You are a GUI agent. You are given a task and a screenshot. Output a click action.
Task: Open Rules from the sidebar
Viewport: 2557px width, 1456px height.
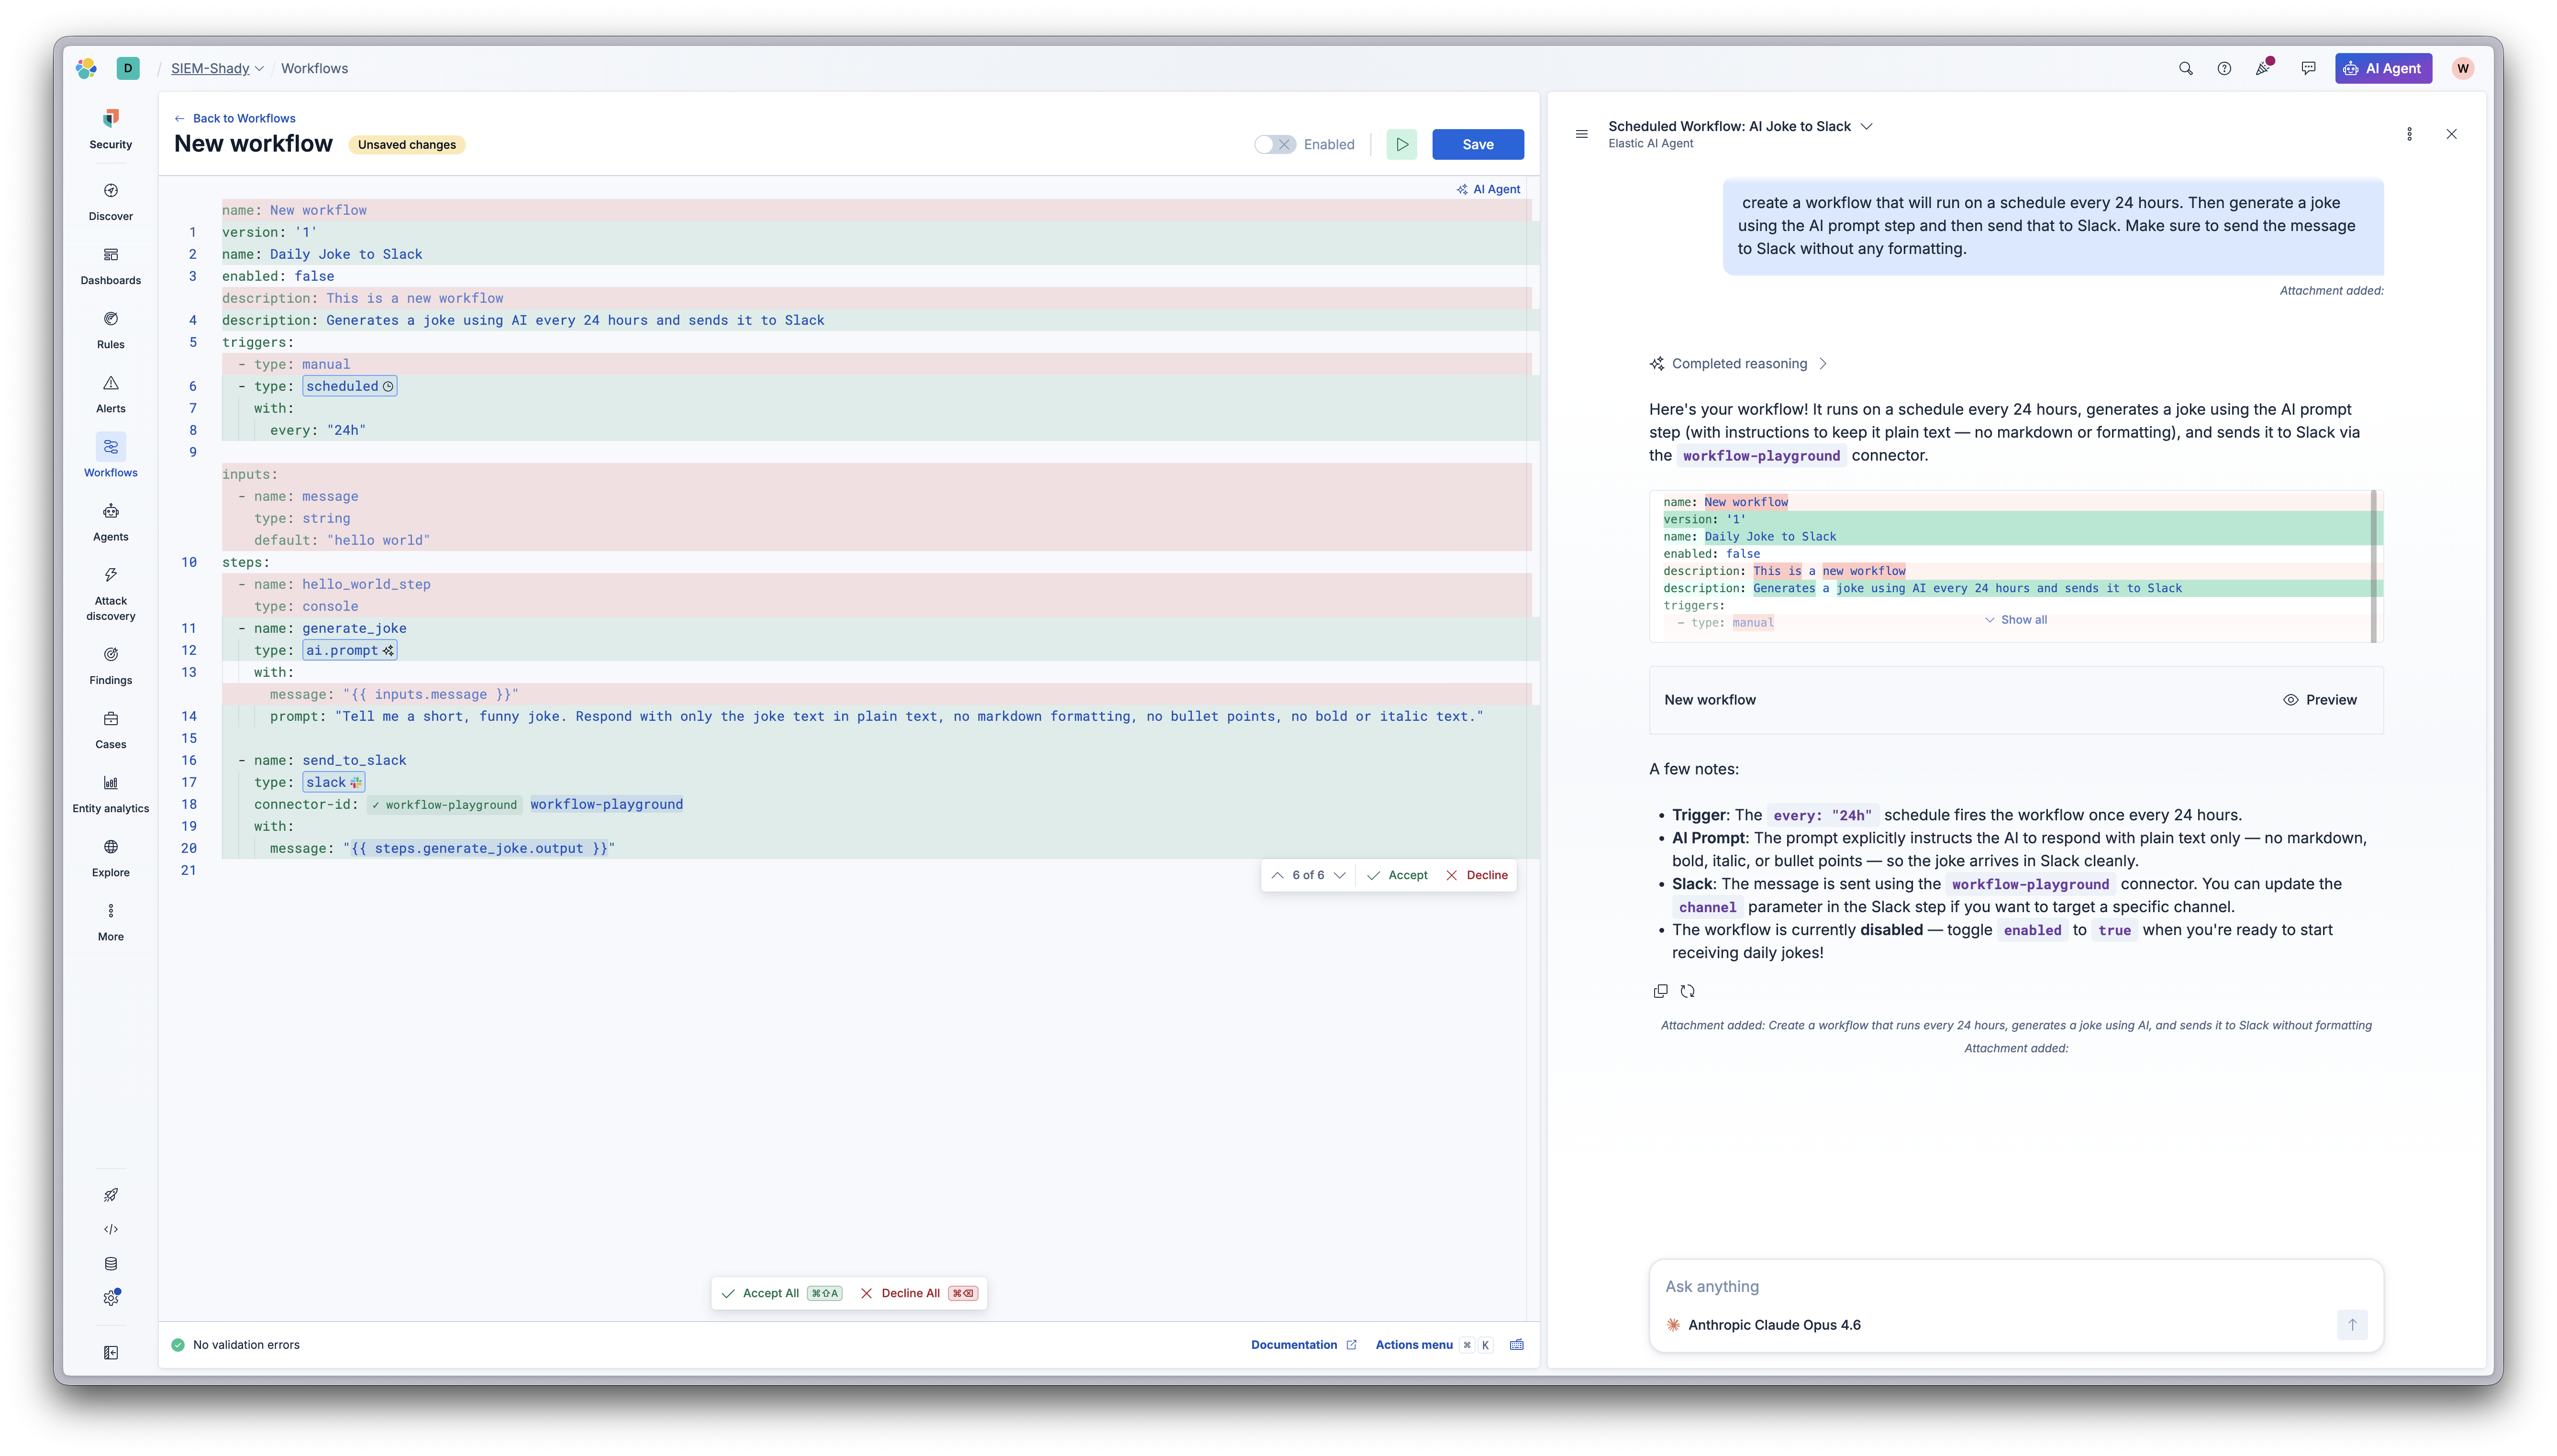click(110, 329)
